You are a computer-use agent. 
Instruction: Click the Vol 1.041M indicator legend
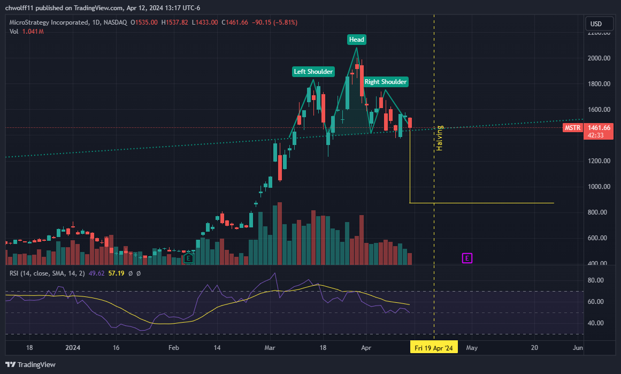[27, 31]
